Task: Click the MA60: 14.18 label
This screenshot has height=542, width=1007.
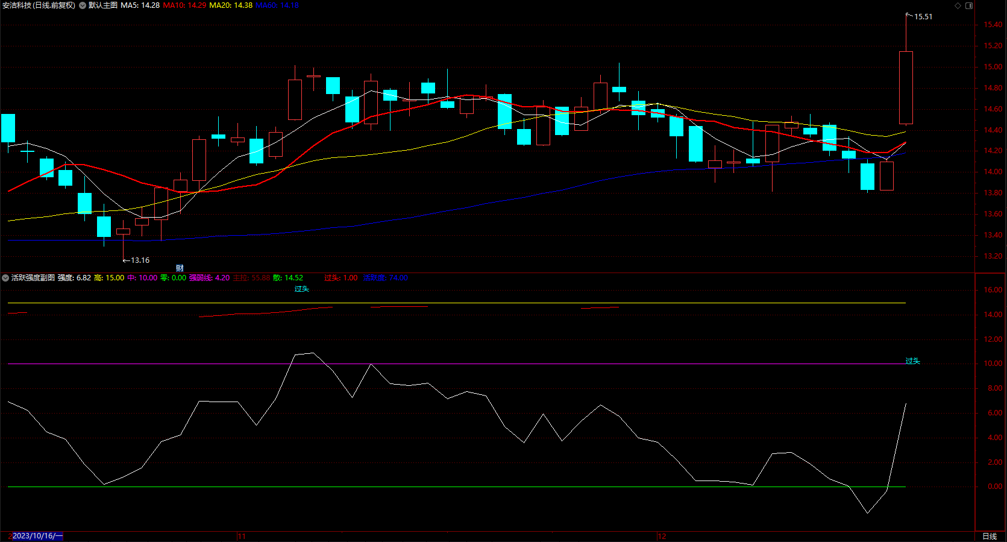Action: [277, 5]
